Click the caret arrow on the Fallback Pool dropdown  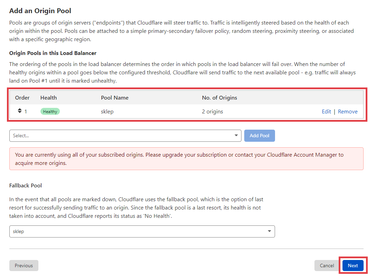click(x=270, y=231)
